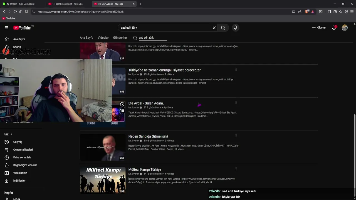This screenshot has height=200, width=356.
Task: Open YouTube bookmark in bookmarks bar
Action: pyautogui.click(x=9, y=18)
